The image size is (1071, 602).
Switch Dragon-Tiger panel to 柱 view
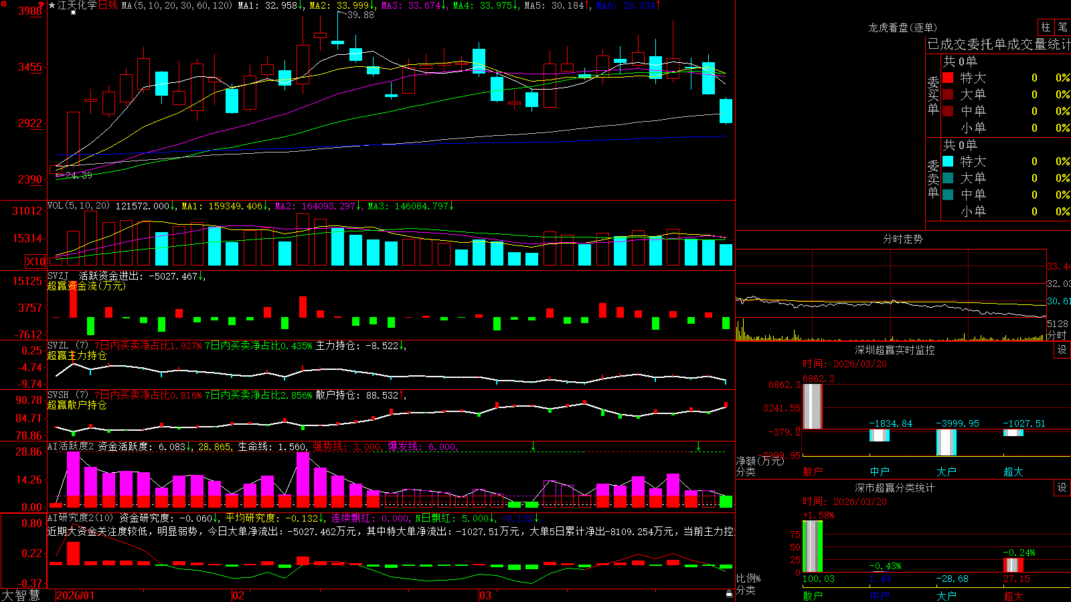point(1046,27)
